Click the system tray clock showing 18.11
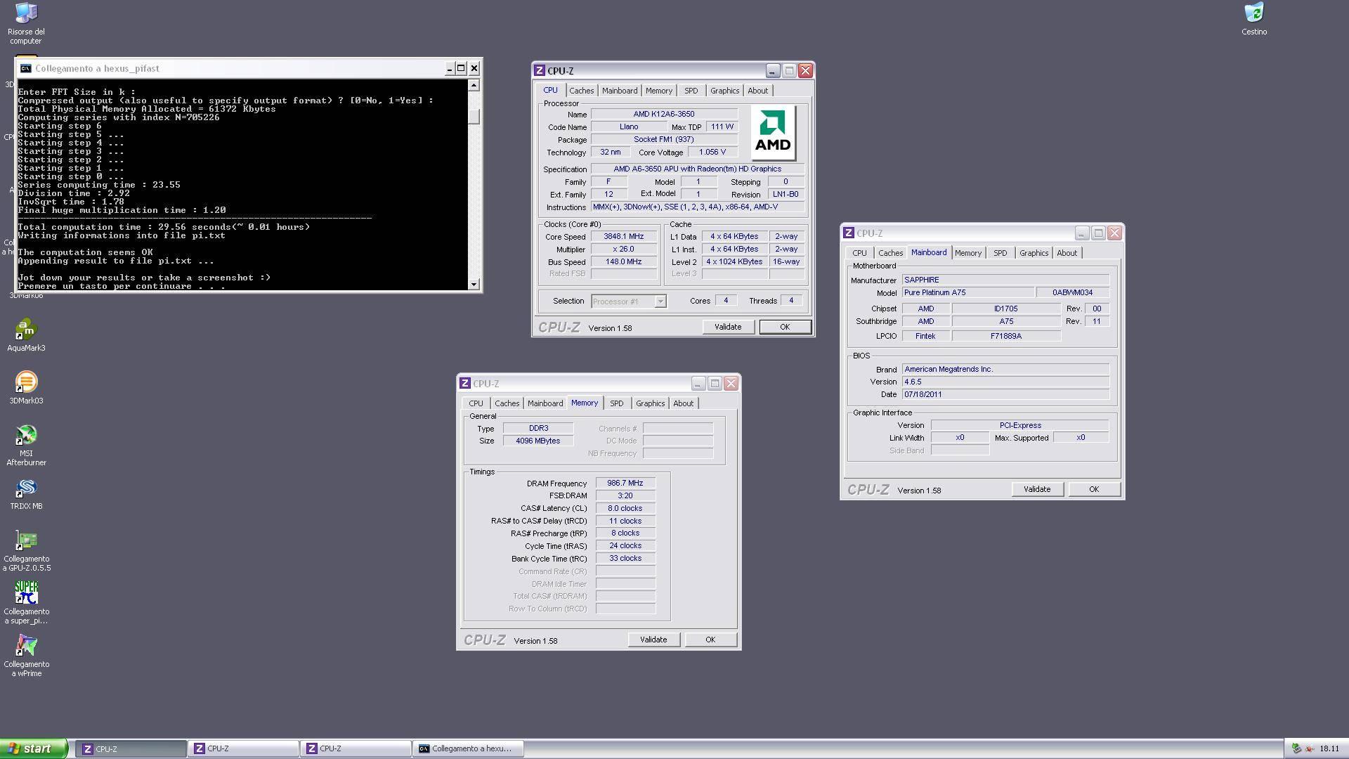This screenshot has width=1349, height=759. [x=1329, y=748]
